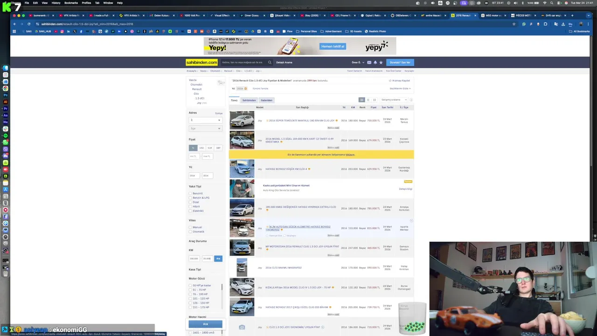Open the Bookmarks menu in menu bar
This screenshot has width=597, height=336.
(x=71, y=3)
